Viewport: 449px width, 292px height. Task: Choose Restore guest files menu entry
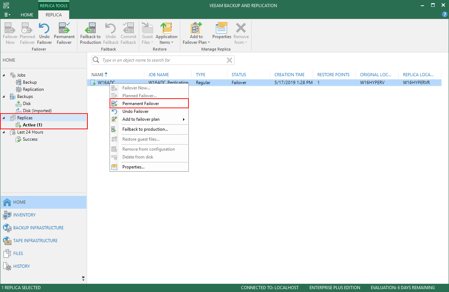(x=149, y=139)
